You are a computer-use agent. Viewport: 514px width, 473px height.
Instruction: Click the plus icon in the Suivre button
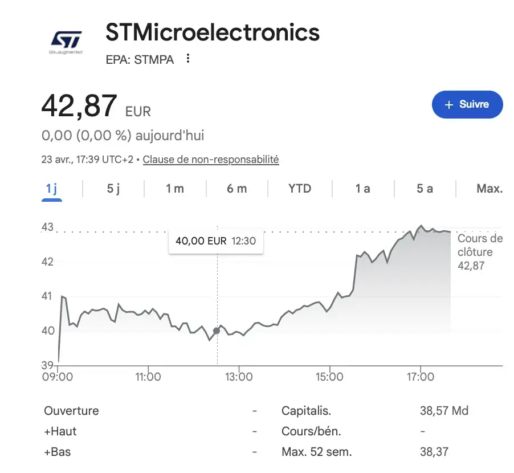(450, 104)
